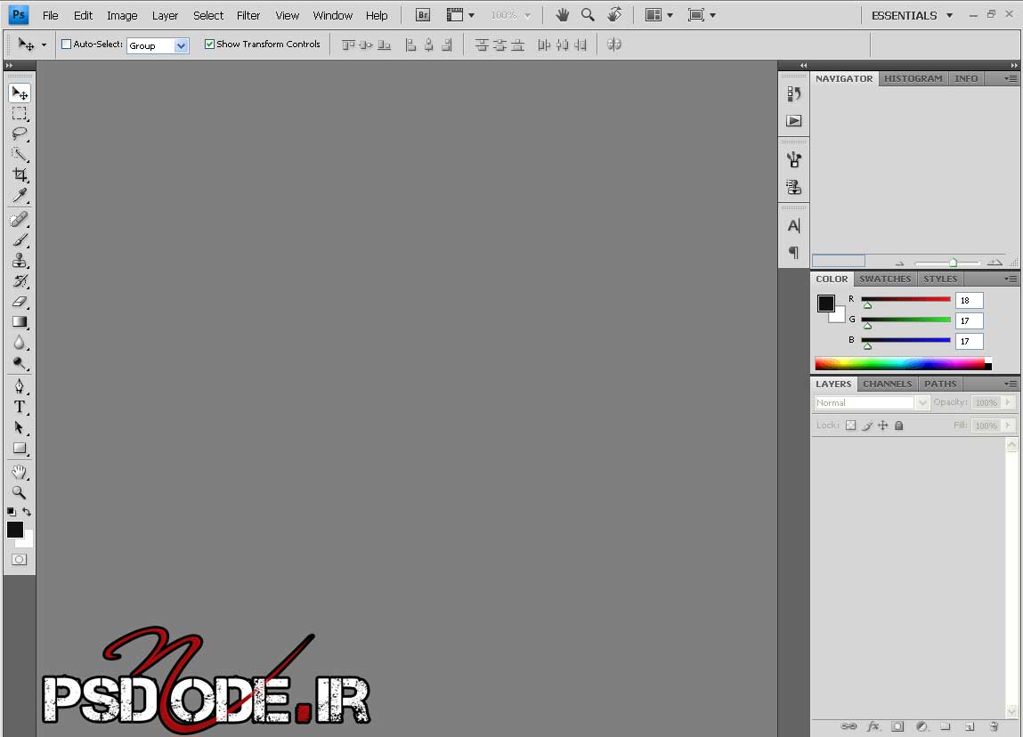Toggle Quick Mask mode

point(19,560)
